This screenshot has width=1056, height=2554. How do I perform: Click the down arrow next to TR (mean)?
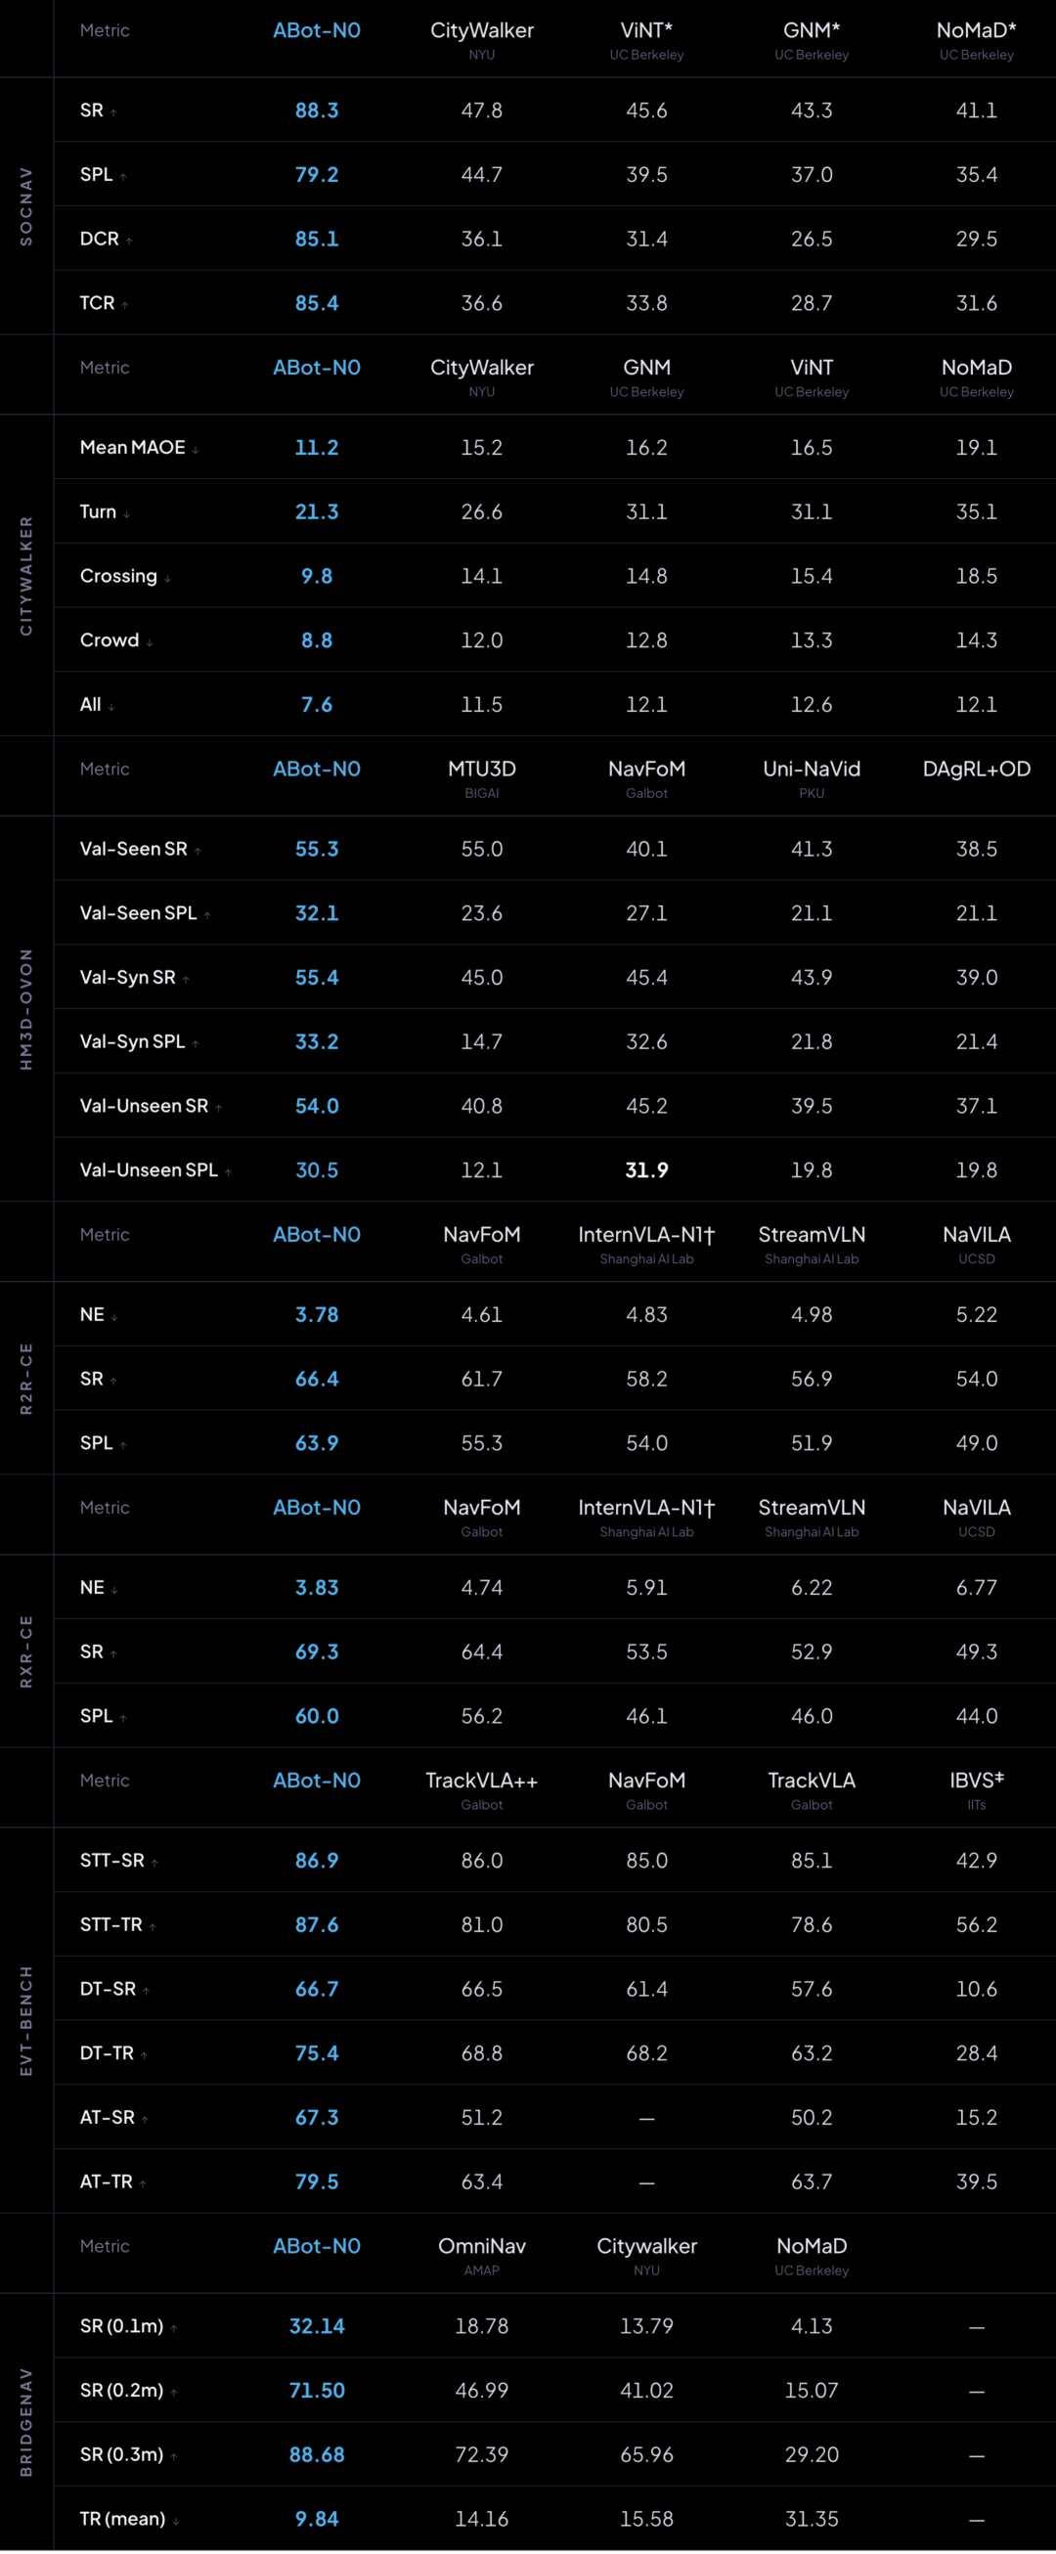[175, 2522]
